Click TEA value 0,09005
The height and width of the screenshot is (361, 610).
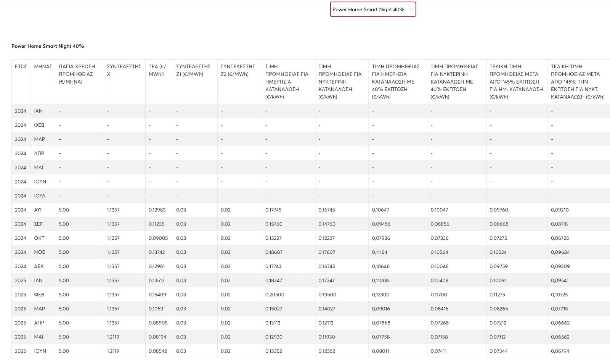tap(158, 238)
